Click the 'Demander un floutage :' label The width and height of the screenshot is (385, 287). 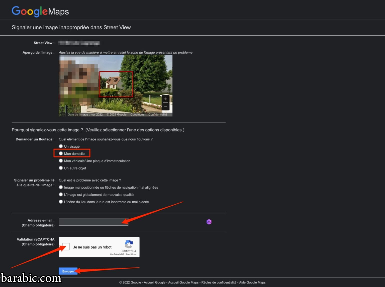click(x=35, y=139)
